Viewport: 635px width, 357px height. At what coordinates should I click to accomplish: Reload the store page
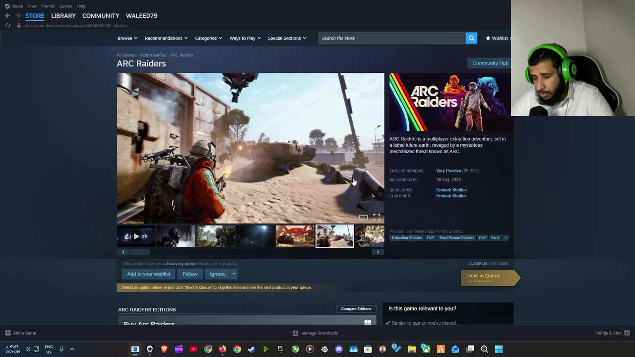[7, 25]
